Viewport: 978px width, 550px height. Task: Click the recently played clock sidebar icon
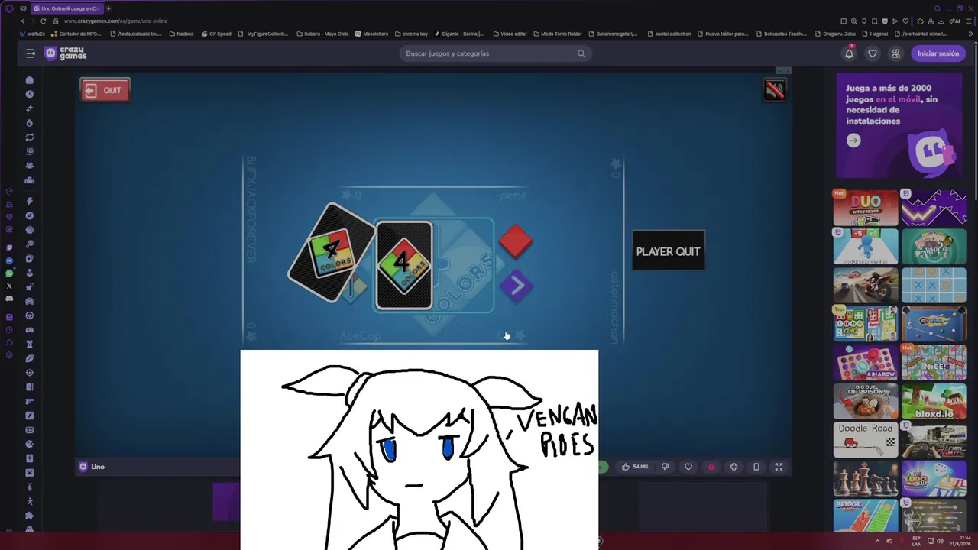[30, 94]
